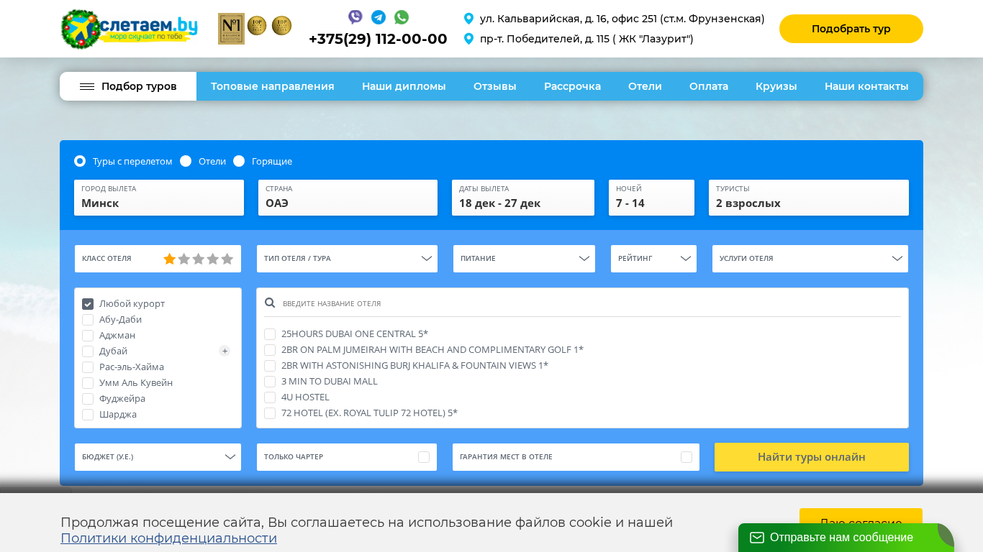Tick 2BR ON PALM JUMEIRAH hotel checkbox
983x552 pixels.
(270, 350)
